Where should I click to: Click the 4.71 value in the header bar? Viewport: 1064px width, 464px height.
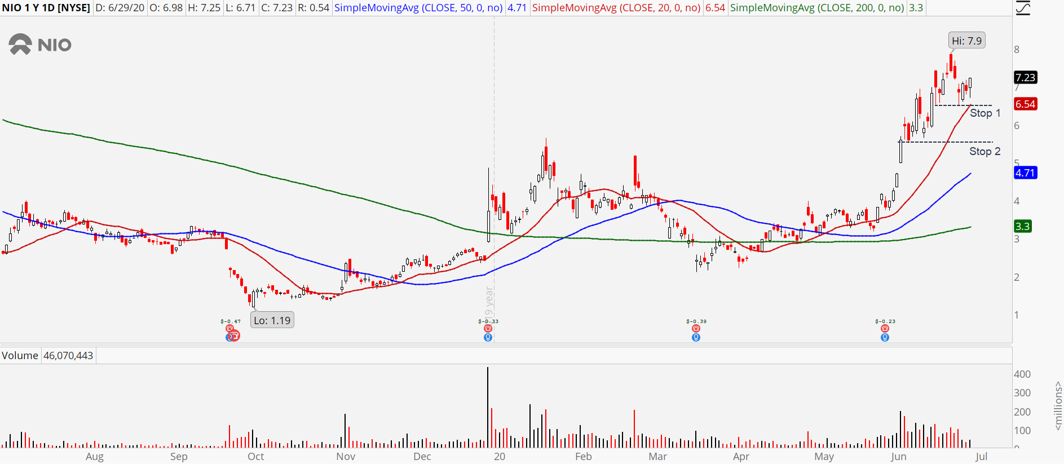click(x=517, y=8)
